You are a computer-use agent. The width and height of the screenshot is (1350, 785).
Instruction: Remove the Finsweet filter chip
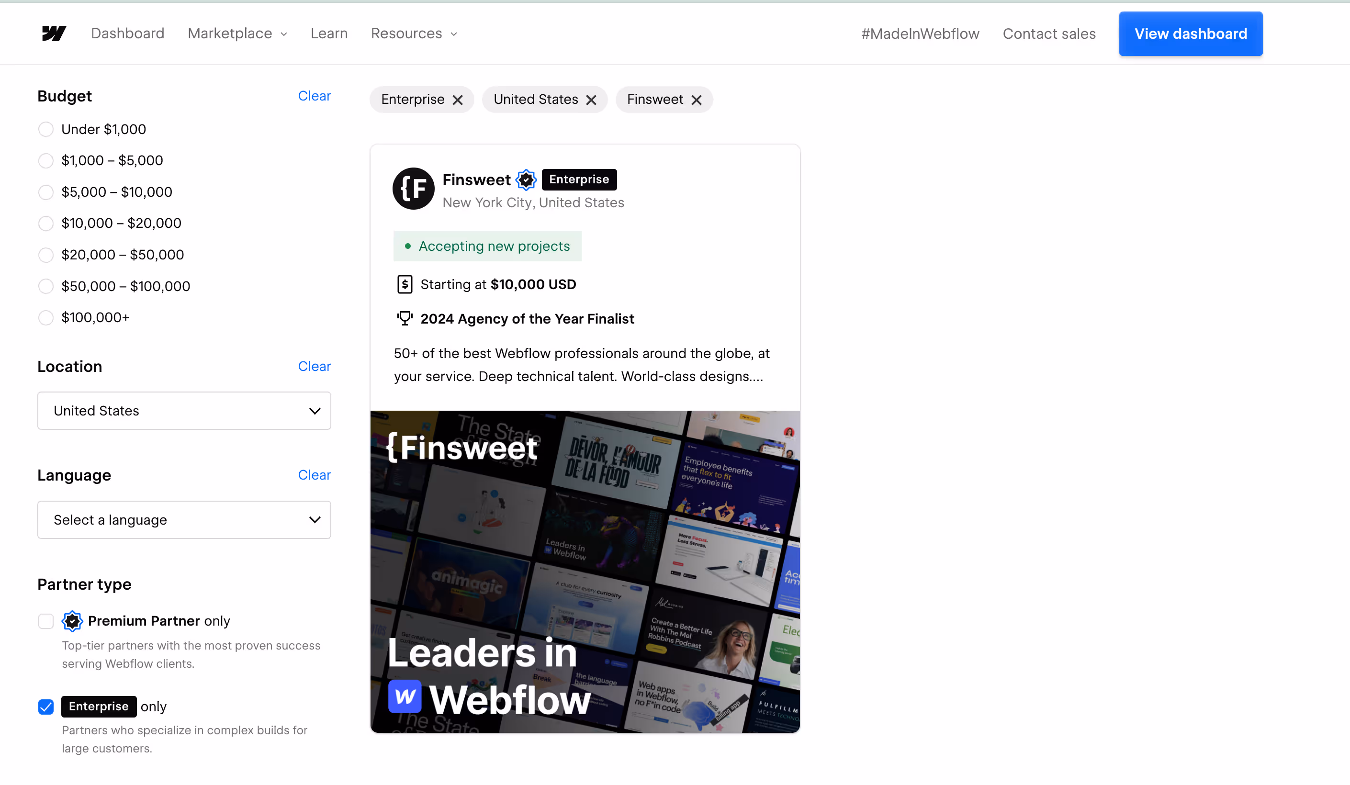click(696, 100)
